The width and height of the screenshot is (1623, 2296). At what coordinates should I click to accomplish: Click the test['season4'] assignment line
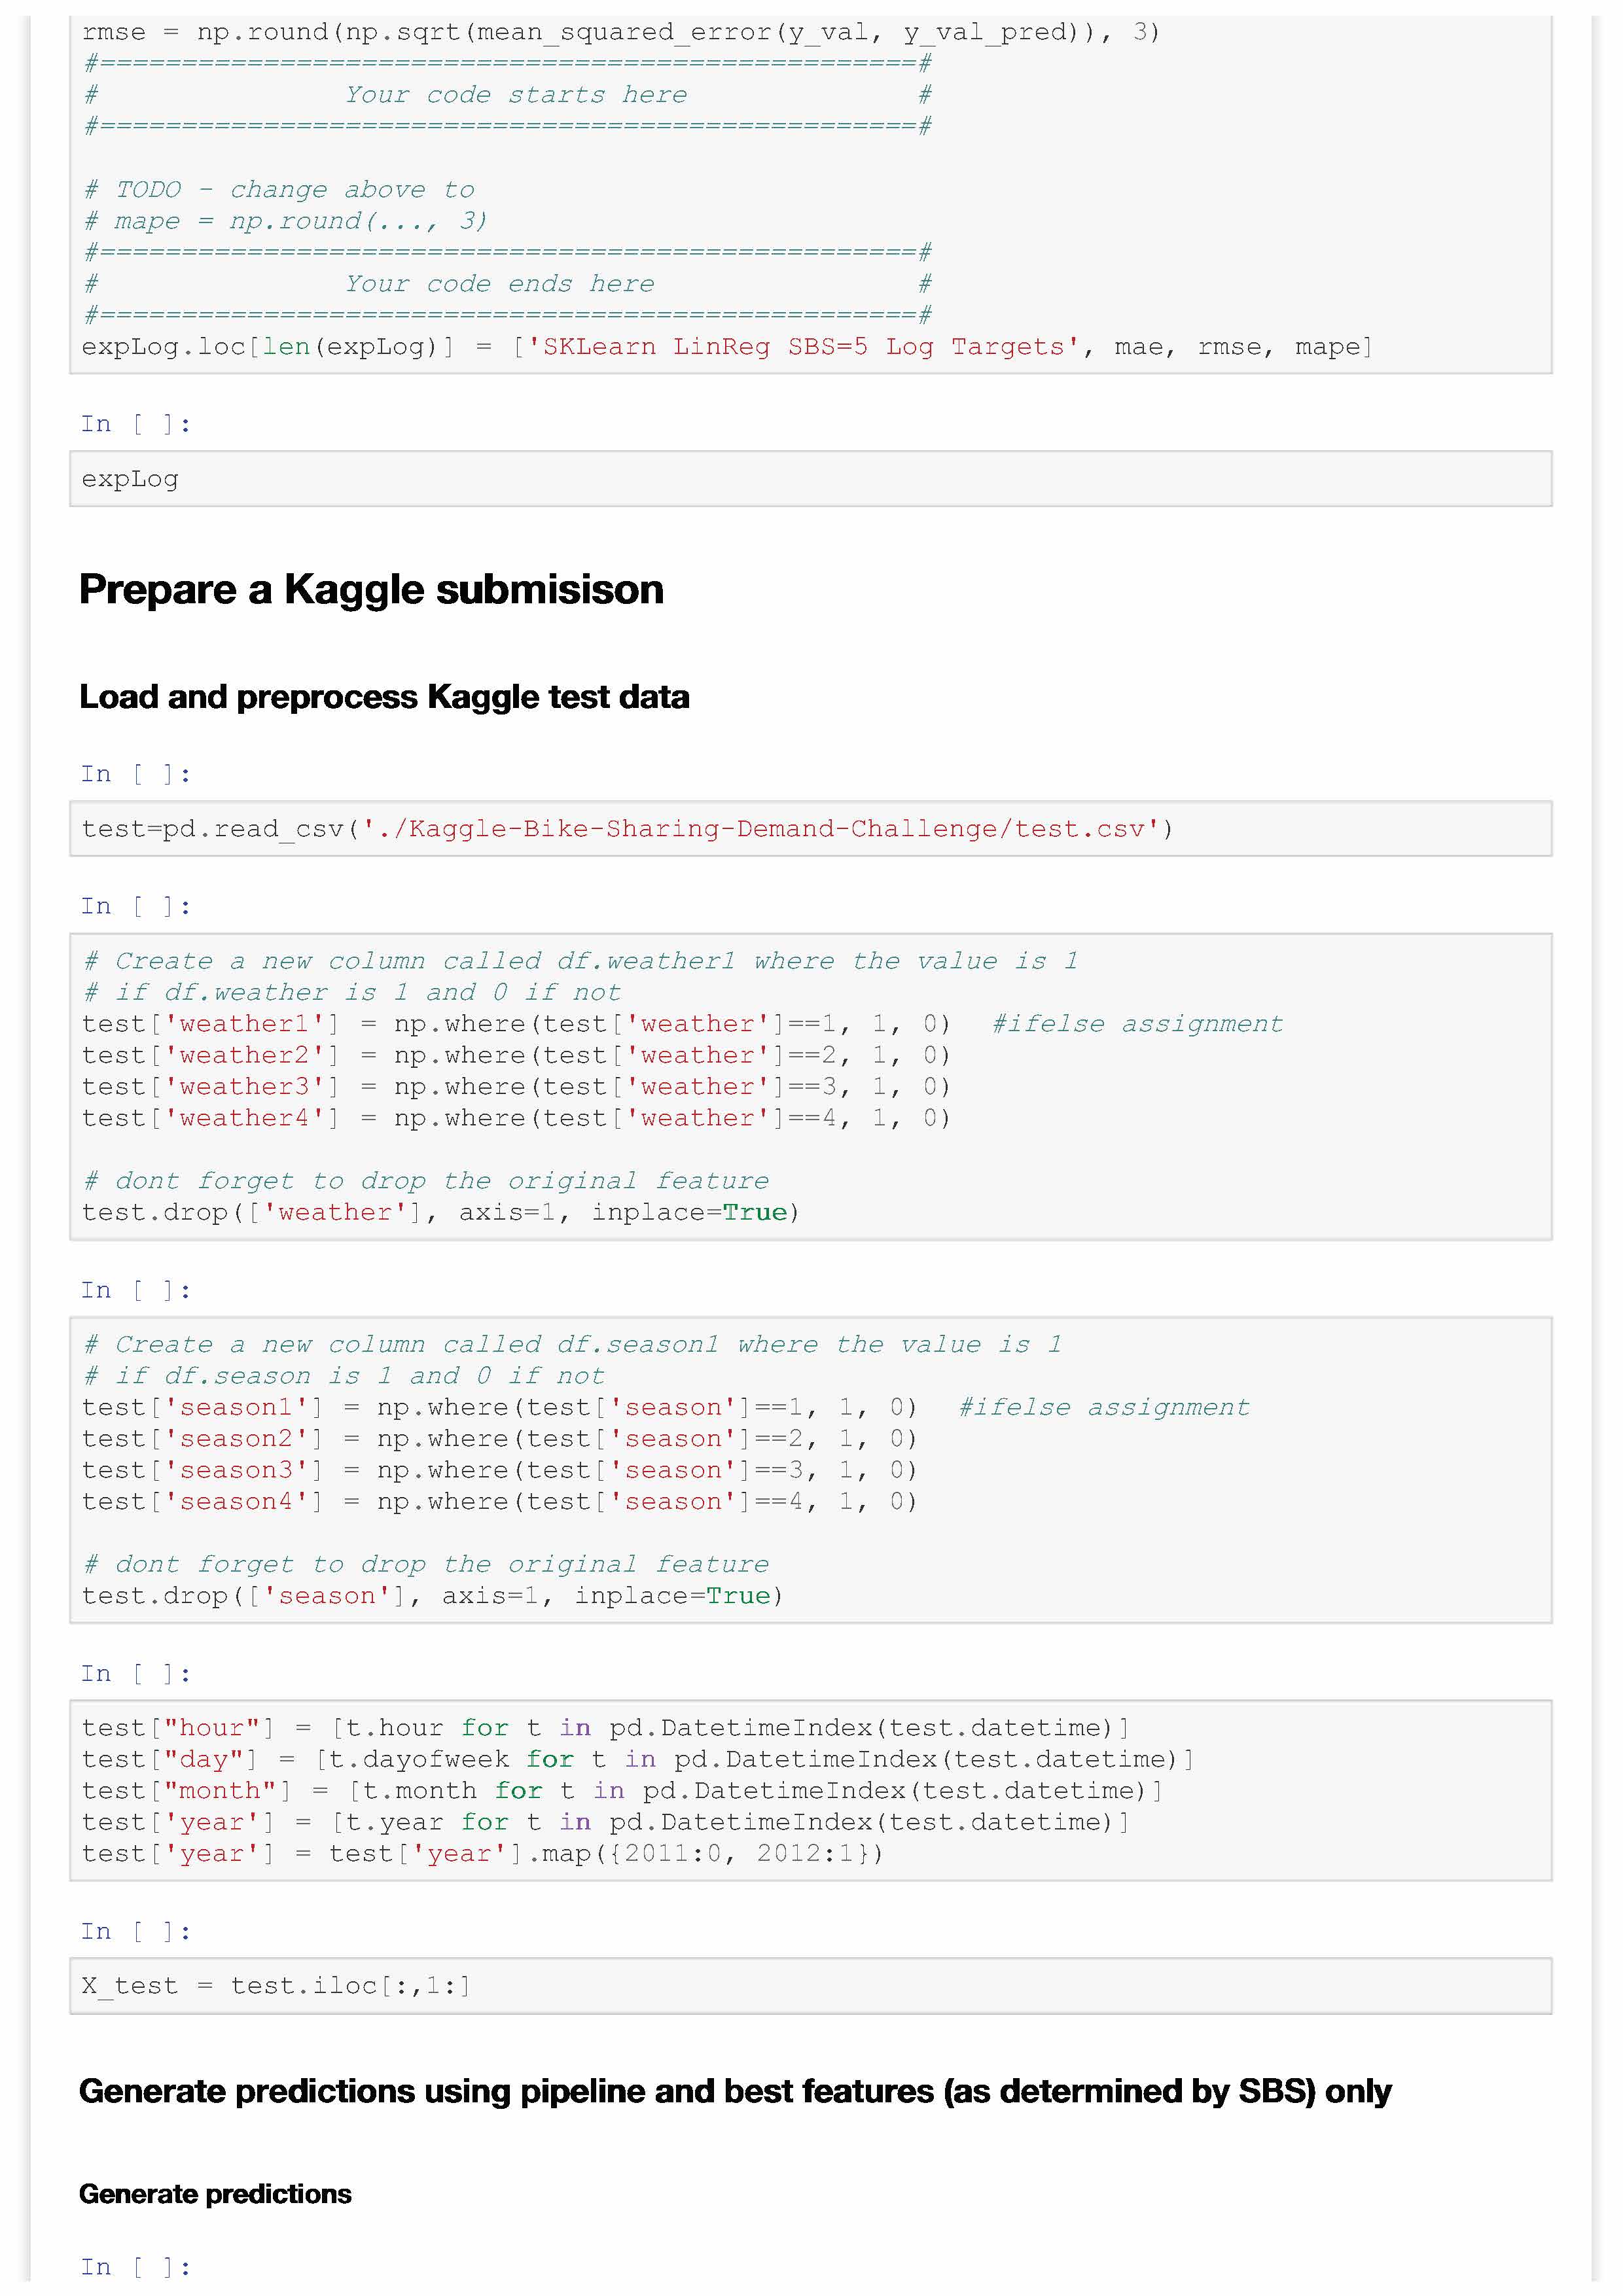tap(498, 1501)
